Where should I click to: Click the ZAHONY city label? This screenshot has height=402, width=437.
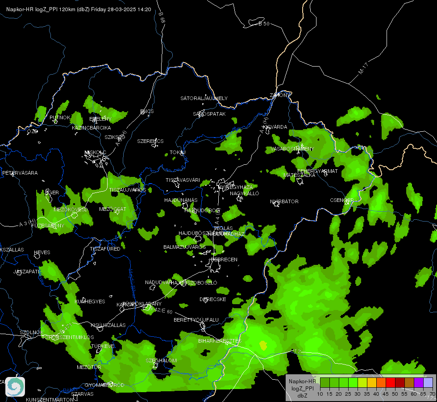[280, 95]
